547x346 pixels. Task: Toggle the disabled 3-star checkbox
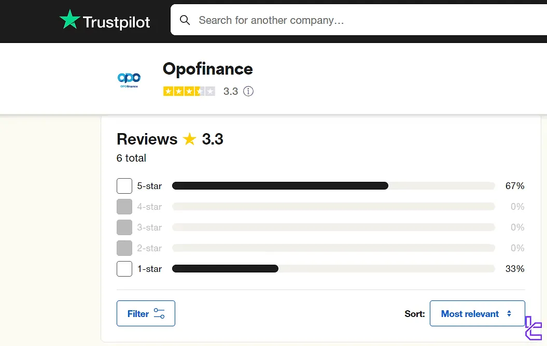point(124,227)
